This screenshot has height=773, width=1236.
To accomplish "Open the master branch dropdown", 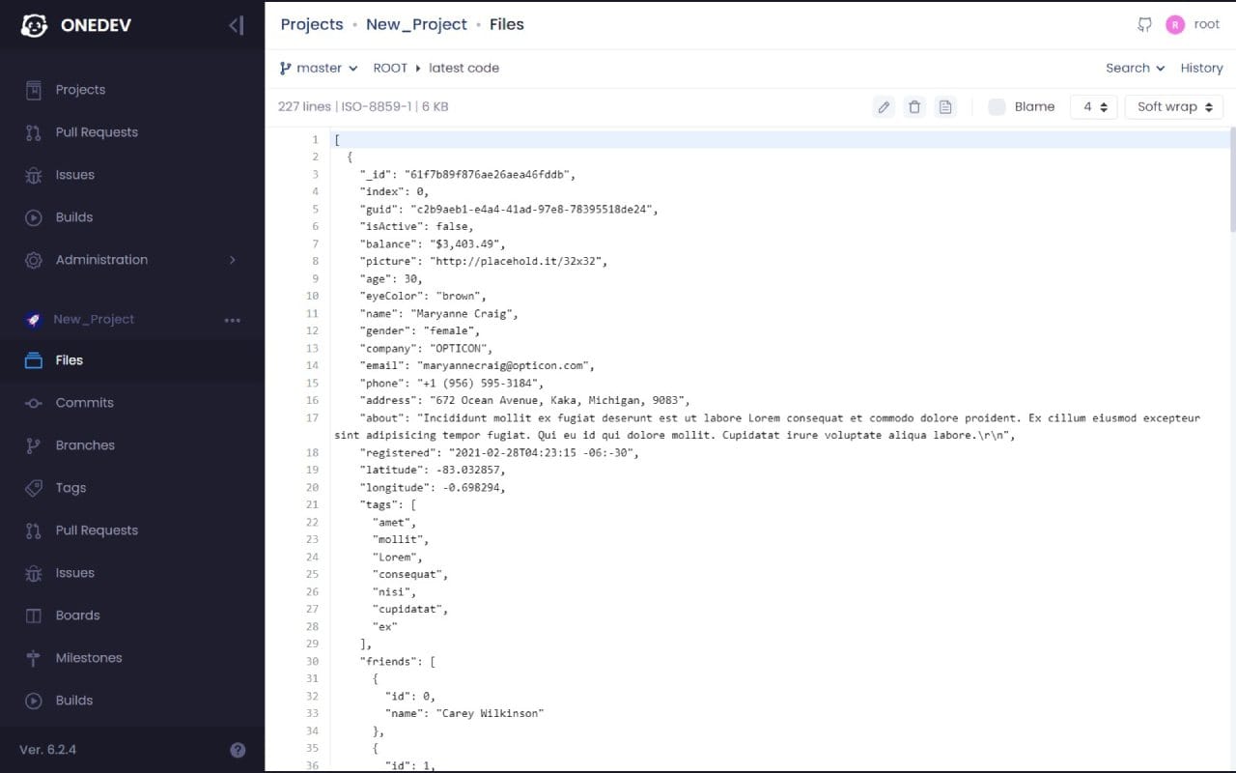I will pos(318,68).
